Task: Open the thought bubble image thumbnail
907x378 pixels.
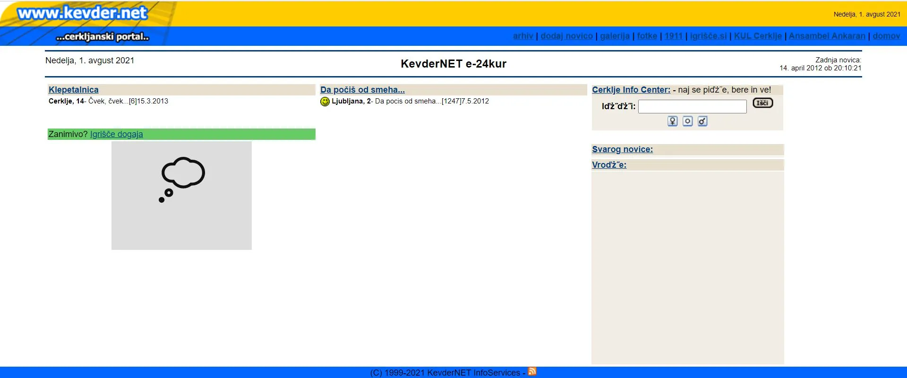Action: (181, 196)
